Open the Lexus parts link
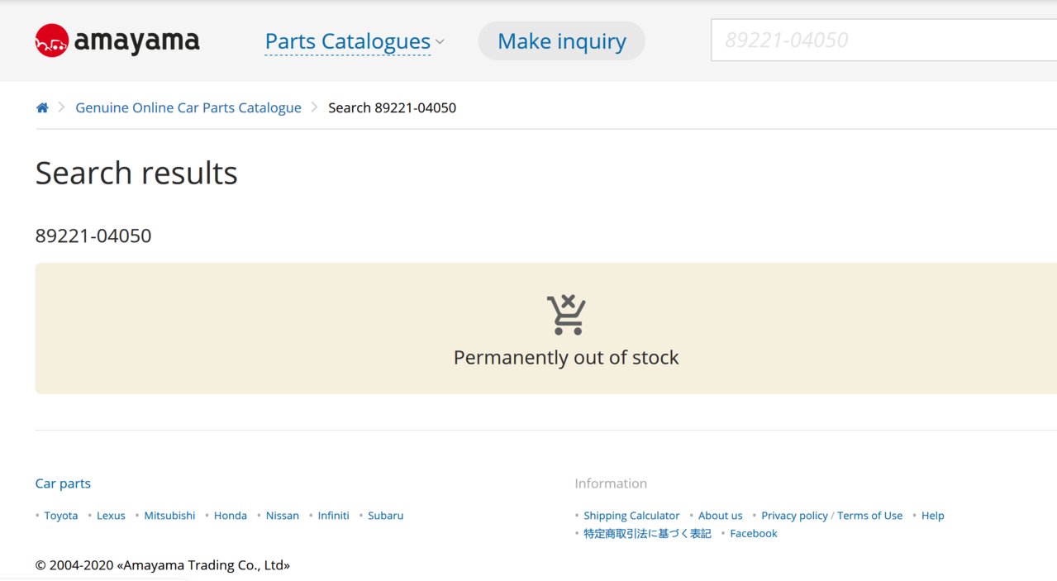Screen dimensions: 1057x581 (111, 516)
